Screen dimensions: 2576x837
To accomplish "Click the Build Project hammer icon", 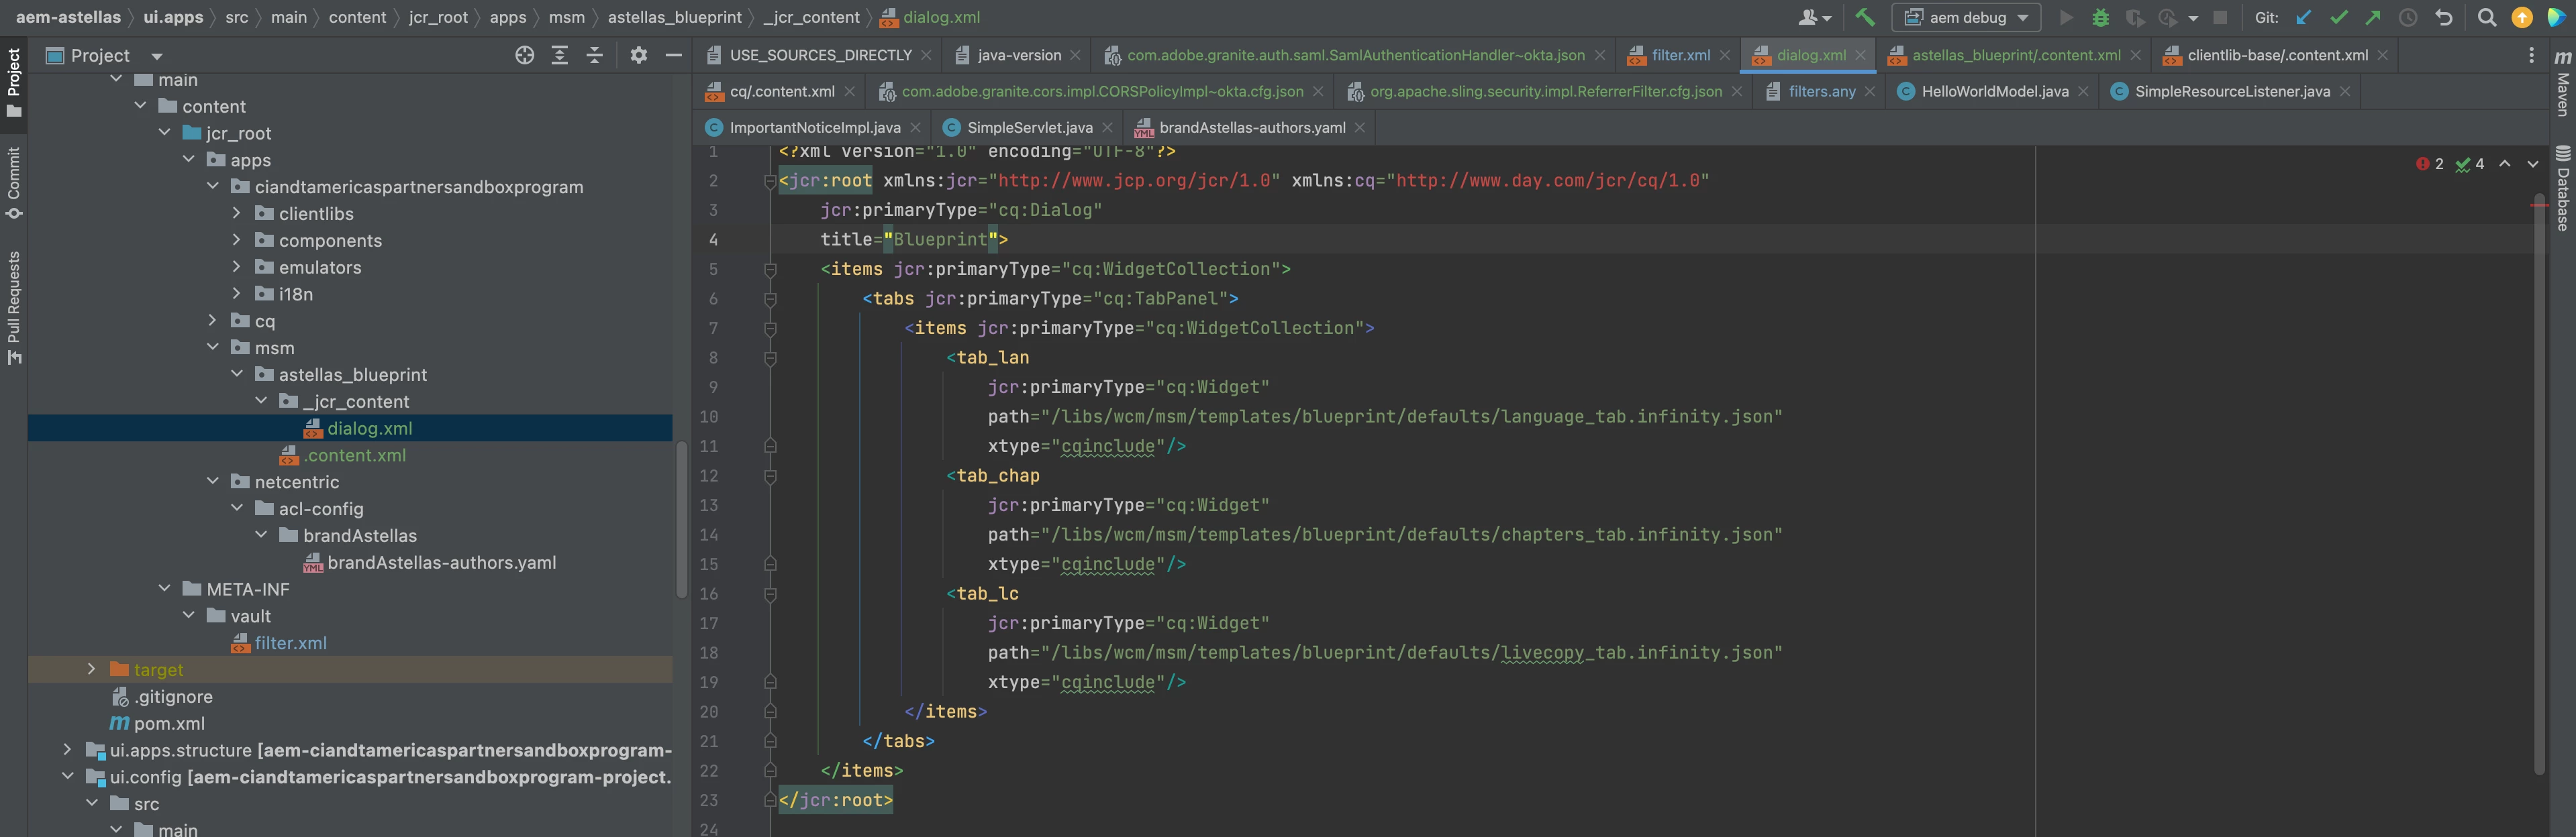I will click(x=1865, y=17).
